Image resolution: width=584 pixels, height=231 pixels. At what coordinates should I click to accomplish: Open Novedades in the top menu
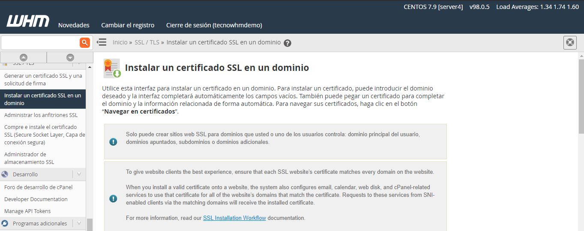(x=74, y=25)
